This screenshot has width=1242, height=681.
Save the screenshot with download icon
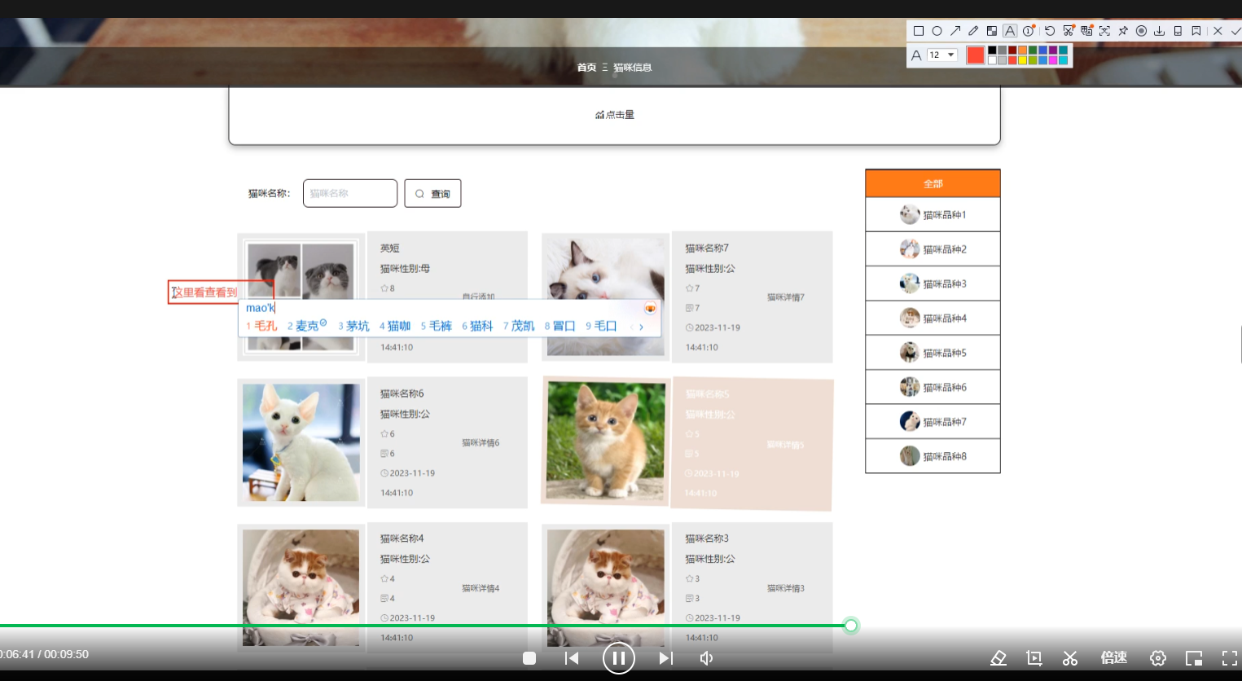pyautogui.click(x=1159, y=31)
